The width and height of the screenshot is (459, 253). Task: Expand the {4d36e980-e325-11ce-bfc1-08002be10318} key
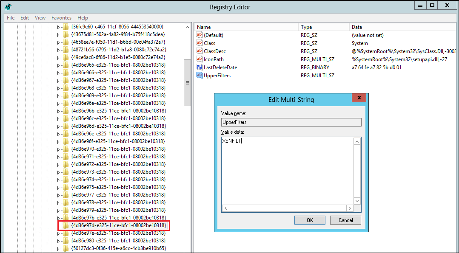point(59,241)
